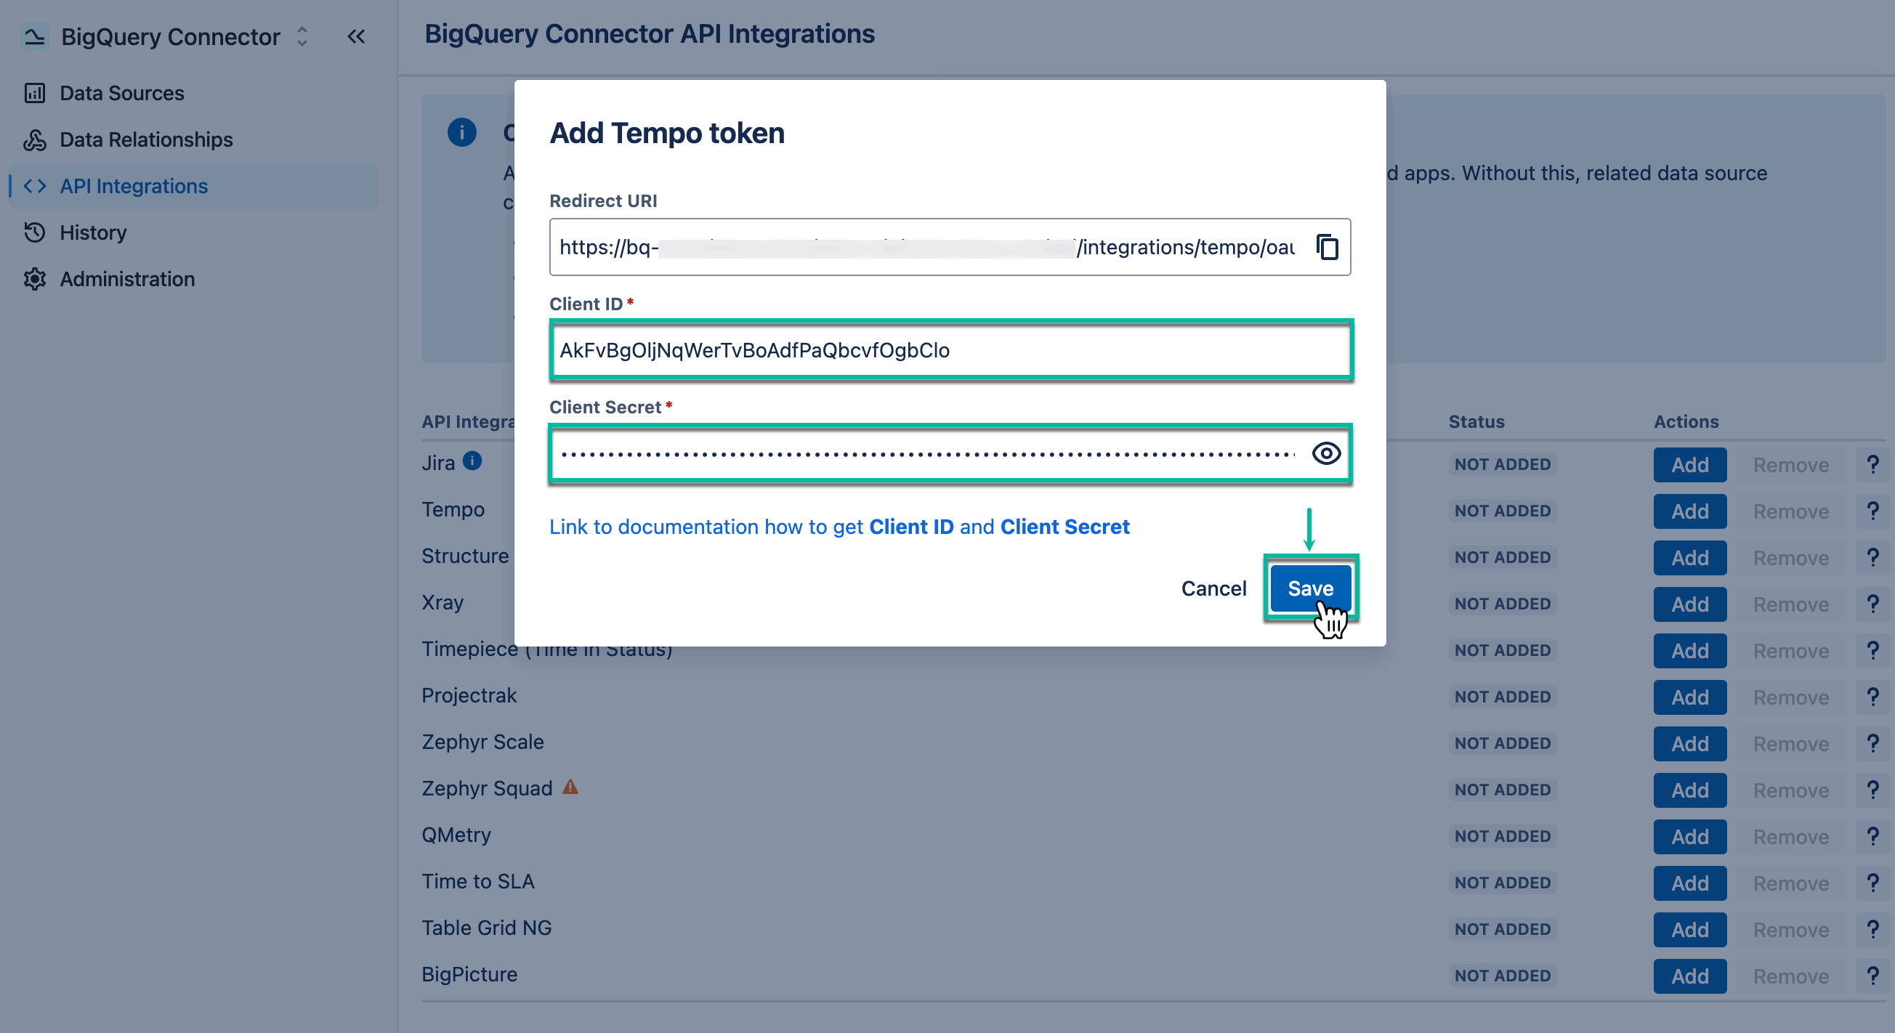Click inside the Client ID field
This screenshot has width=1895, height=1033.
949,351
